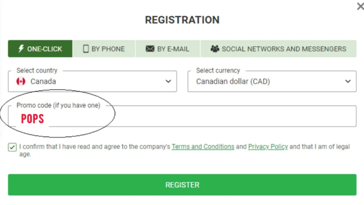Image resolution: width=364 pixels, height=205 pixels.
Task: Close the registration dialog
Action: [360, 6]
